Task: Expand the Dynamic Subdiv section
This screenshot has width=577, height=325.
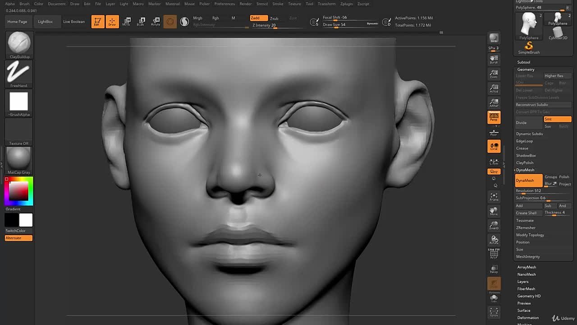Action: click(x=529, y=134)
